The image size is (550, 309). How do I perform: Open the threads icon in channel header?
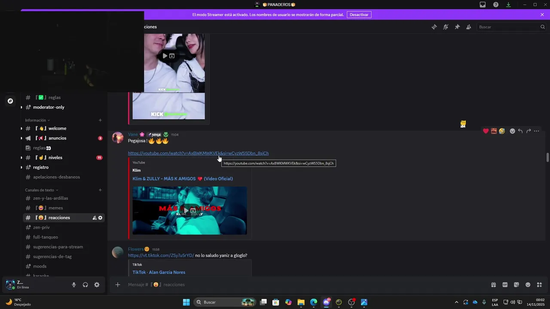point(434,27)
